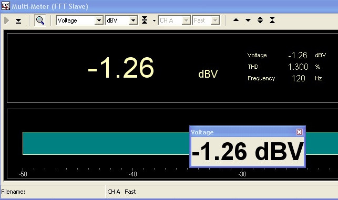
Task: Click the large -1.26 main readout
Action: 121,68
